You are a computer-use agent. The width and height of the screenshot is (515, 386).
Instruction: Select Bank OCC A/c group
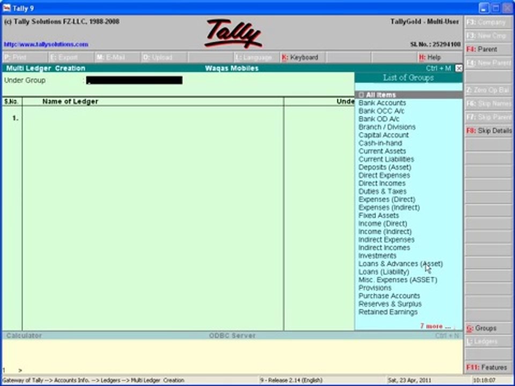click(x=381, y=111)
